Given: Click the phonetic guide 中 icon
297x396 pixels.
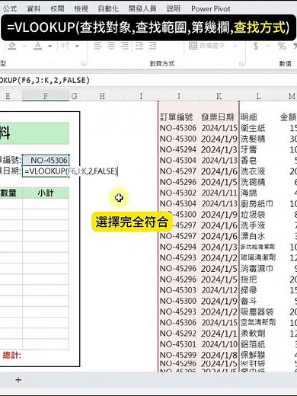Looking at the screenshot, I should [x=65, y=46].
